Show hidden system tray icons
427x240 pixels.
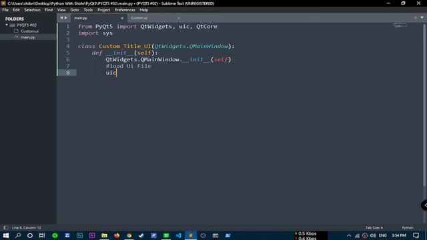(348, 235)
